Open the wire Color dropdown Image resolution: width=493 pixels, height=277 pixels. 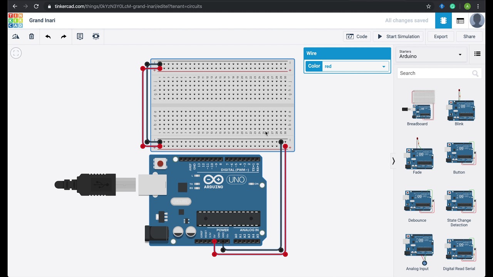click(355, 66)
